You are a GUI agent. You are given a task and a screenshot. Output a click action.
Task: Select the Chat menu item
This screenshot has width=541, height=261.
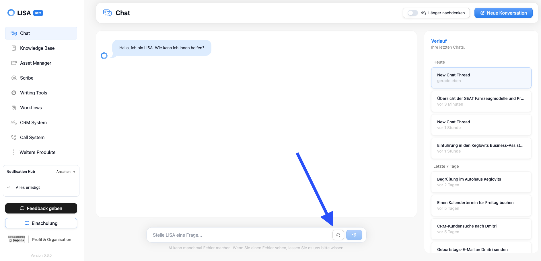pyautogui.click(x=41, y=33)
